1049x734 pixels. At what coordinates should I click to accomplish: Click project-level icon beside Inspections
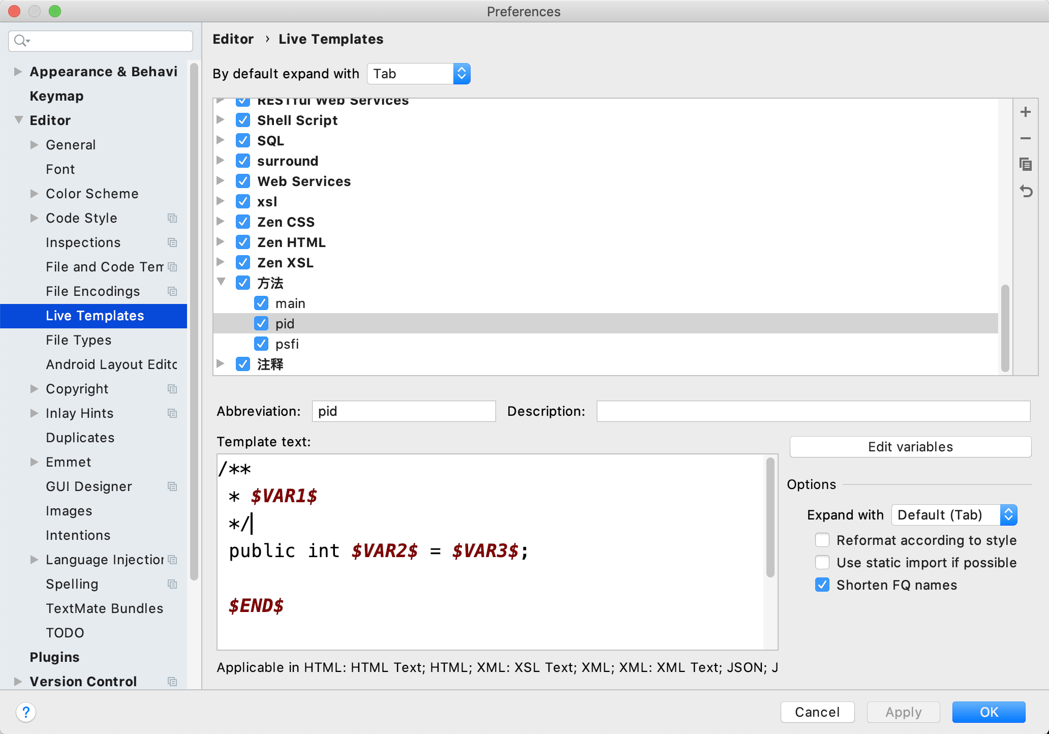[x=172, y=242]
